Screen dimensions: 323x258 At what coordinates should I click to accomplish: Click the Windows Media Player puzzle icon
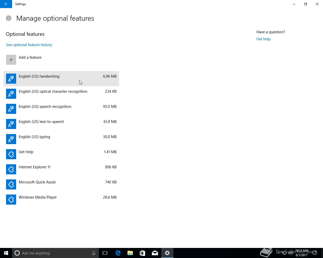pyautogui.click(x=11, y=200)
